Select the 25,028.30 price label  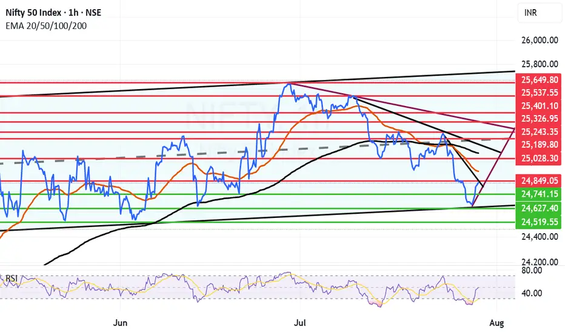(540, 159)
